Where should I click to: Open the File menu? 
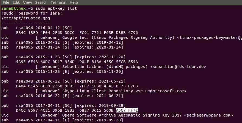6,2
